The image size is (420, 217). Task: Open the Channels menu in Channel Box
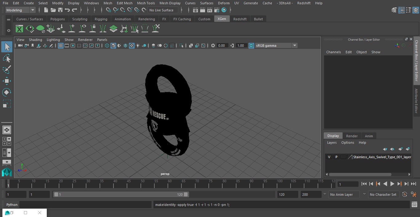pos(333,52)
